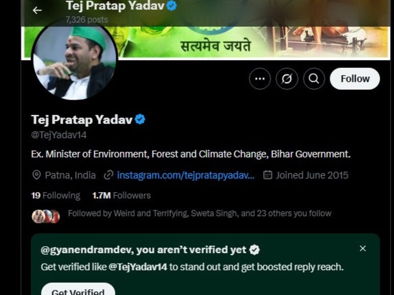
Task: View the 19 Following list
Action: pyautogui.click(x=56, y=195)
